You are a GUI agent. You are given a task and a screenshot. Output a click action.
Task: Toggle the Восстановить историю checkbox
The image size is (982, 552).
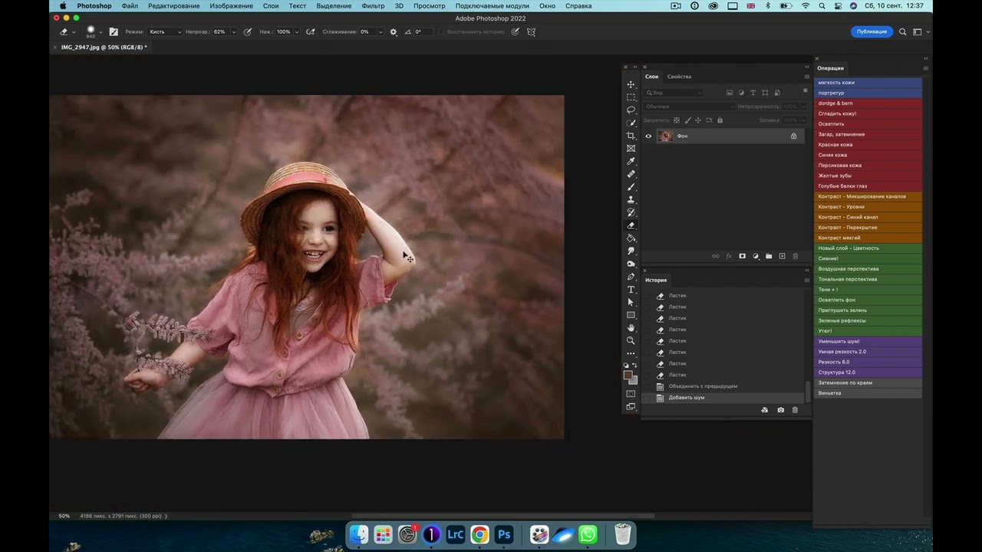pyautogui.click(x=442, y=32)
